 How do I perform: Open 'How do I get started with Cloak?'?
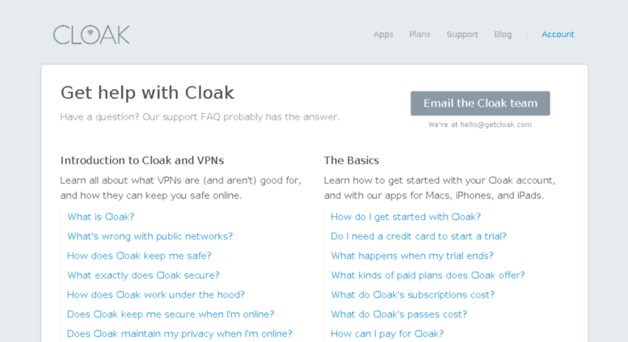click(x=406, y=217)
